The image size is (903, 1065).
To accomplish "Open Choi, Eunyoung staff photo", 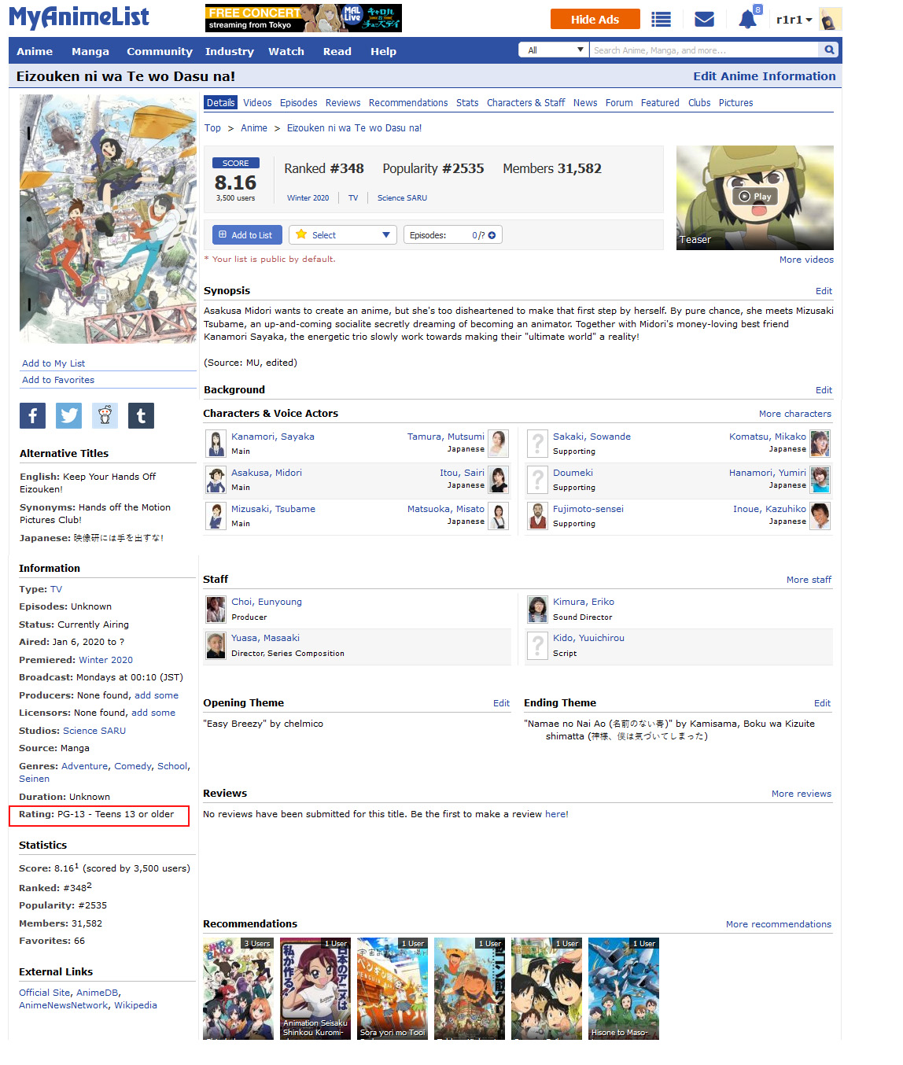I will 216,609.
